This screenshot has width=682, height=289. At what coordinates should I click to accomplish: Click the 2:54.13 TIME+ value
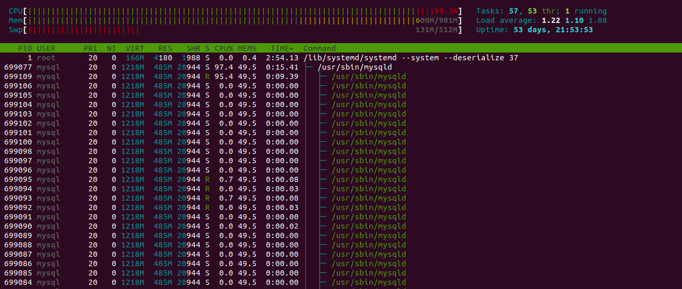coord(282,58)
